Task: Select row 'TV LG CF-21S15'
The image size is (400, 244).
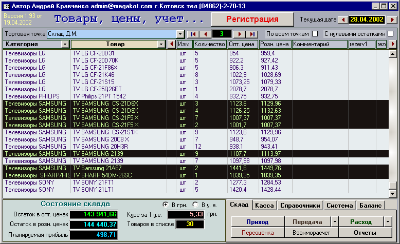Action: pos(196,82)
